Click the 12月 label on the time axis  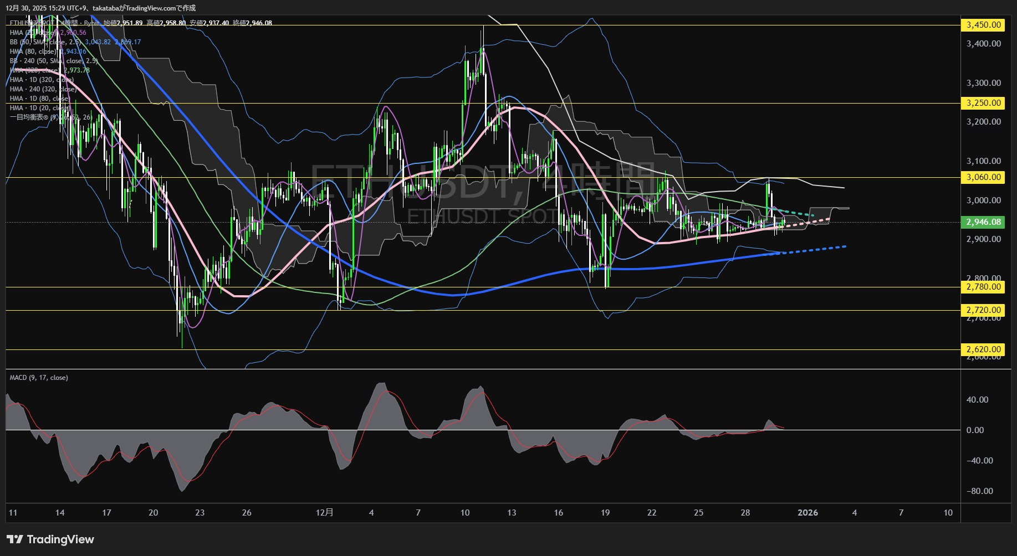(x=324, y=513)
